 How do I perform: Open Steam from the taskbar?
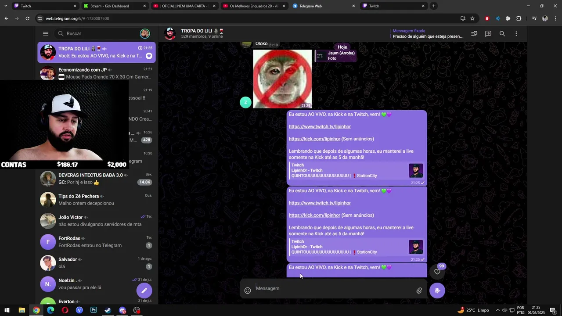pyautogui.click(x=108, y=310)
